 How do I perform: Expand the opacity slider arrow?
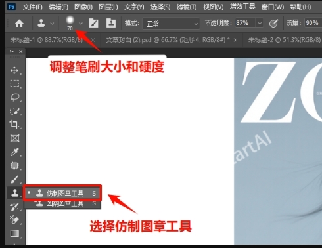tap(260, 23)
